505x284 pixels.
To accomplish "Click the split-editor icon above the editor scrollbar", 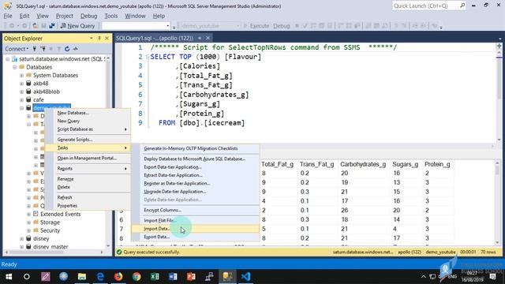I will 499,46.
